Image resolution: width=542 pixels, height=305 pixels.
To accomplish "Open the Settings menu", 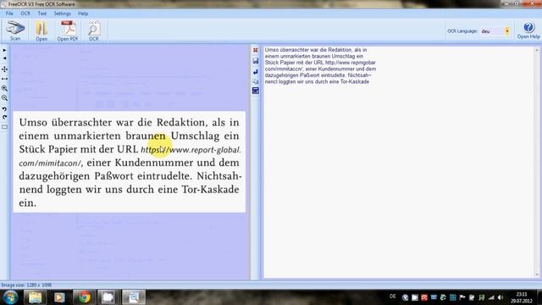I will (x=62, y=14).
